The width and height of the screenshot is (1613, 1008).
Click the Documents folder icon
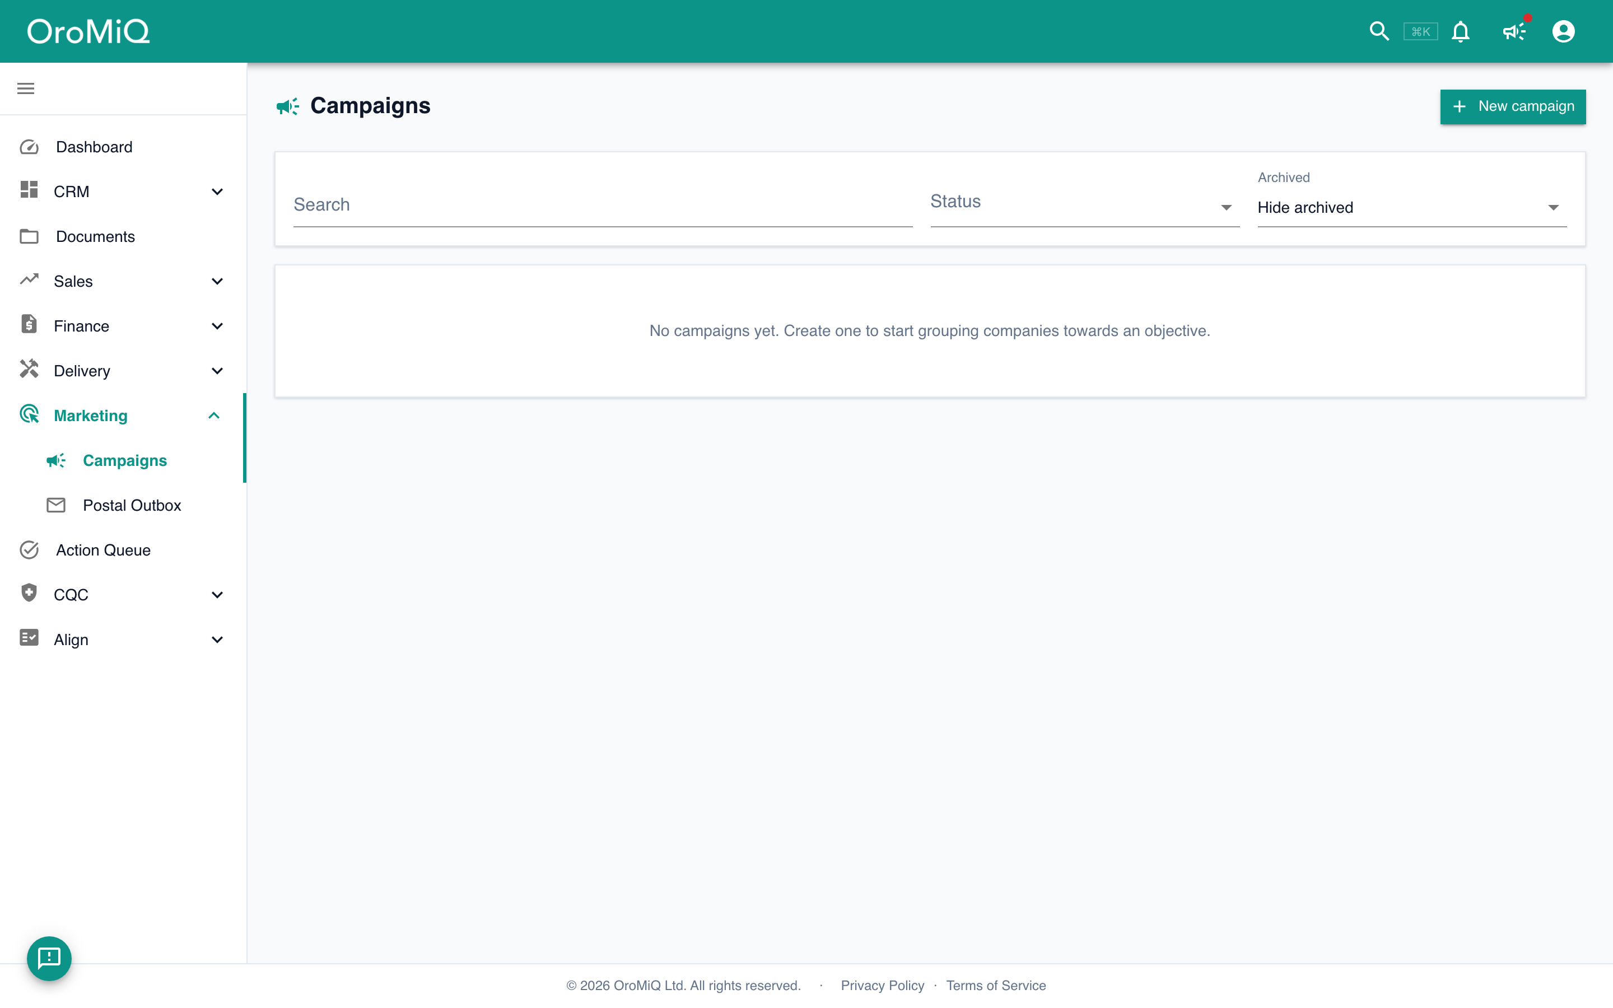(29, 236)
